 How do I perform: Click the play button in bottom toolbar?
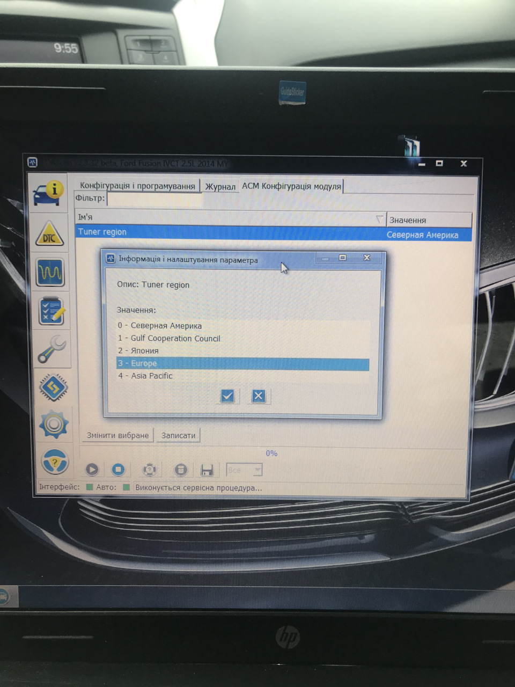click(92, 470)
